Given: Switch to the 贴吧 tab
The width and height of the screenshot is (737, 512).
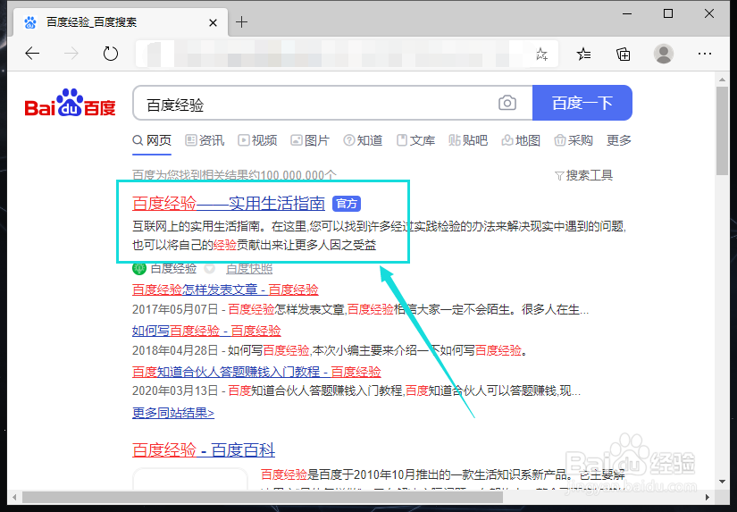Looking at the screenshot, I should [468, 140].
